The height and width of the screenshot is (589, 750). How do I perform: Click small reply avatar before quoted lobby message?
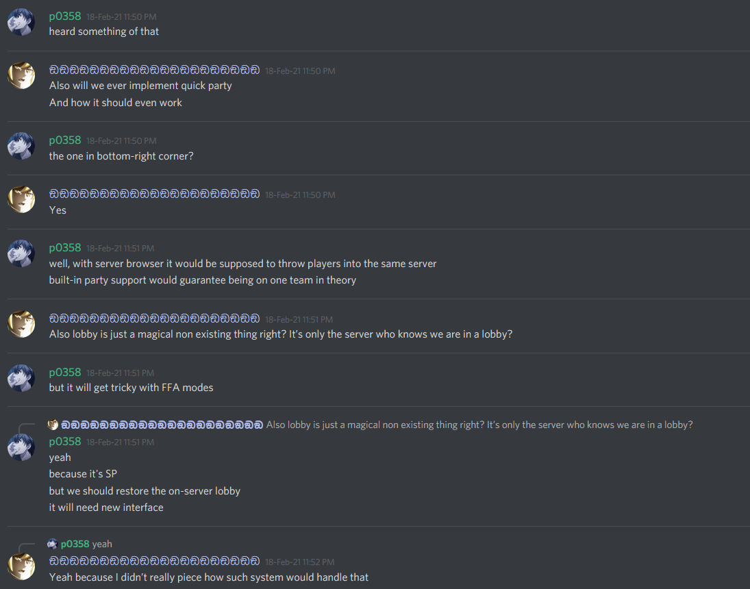pyautogui.click(x=53, y=425)
